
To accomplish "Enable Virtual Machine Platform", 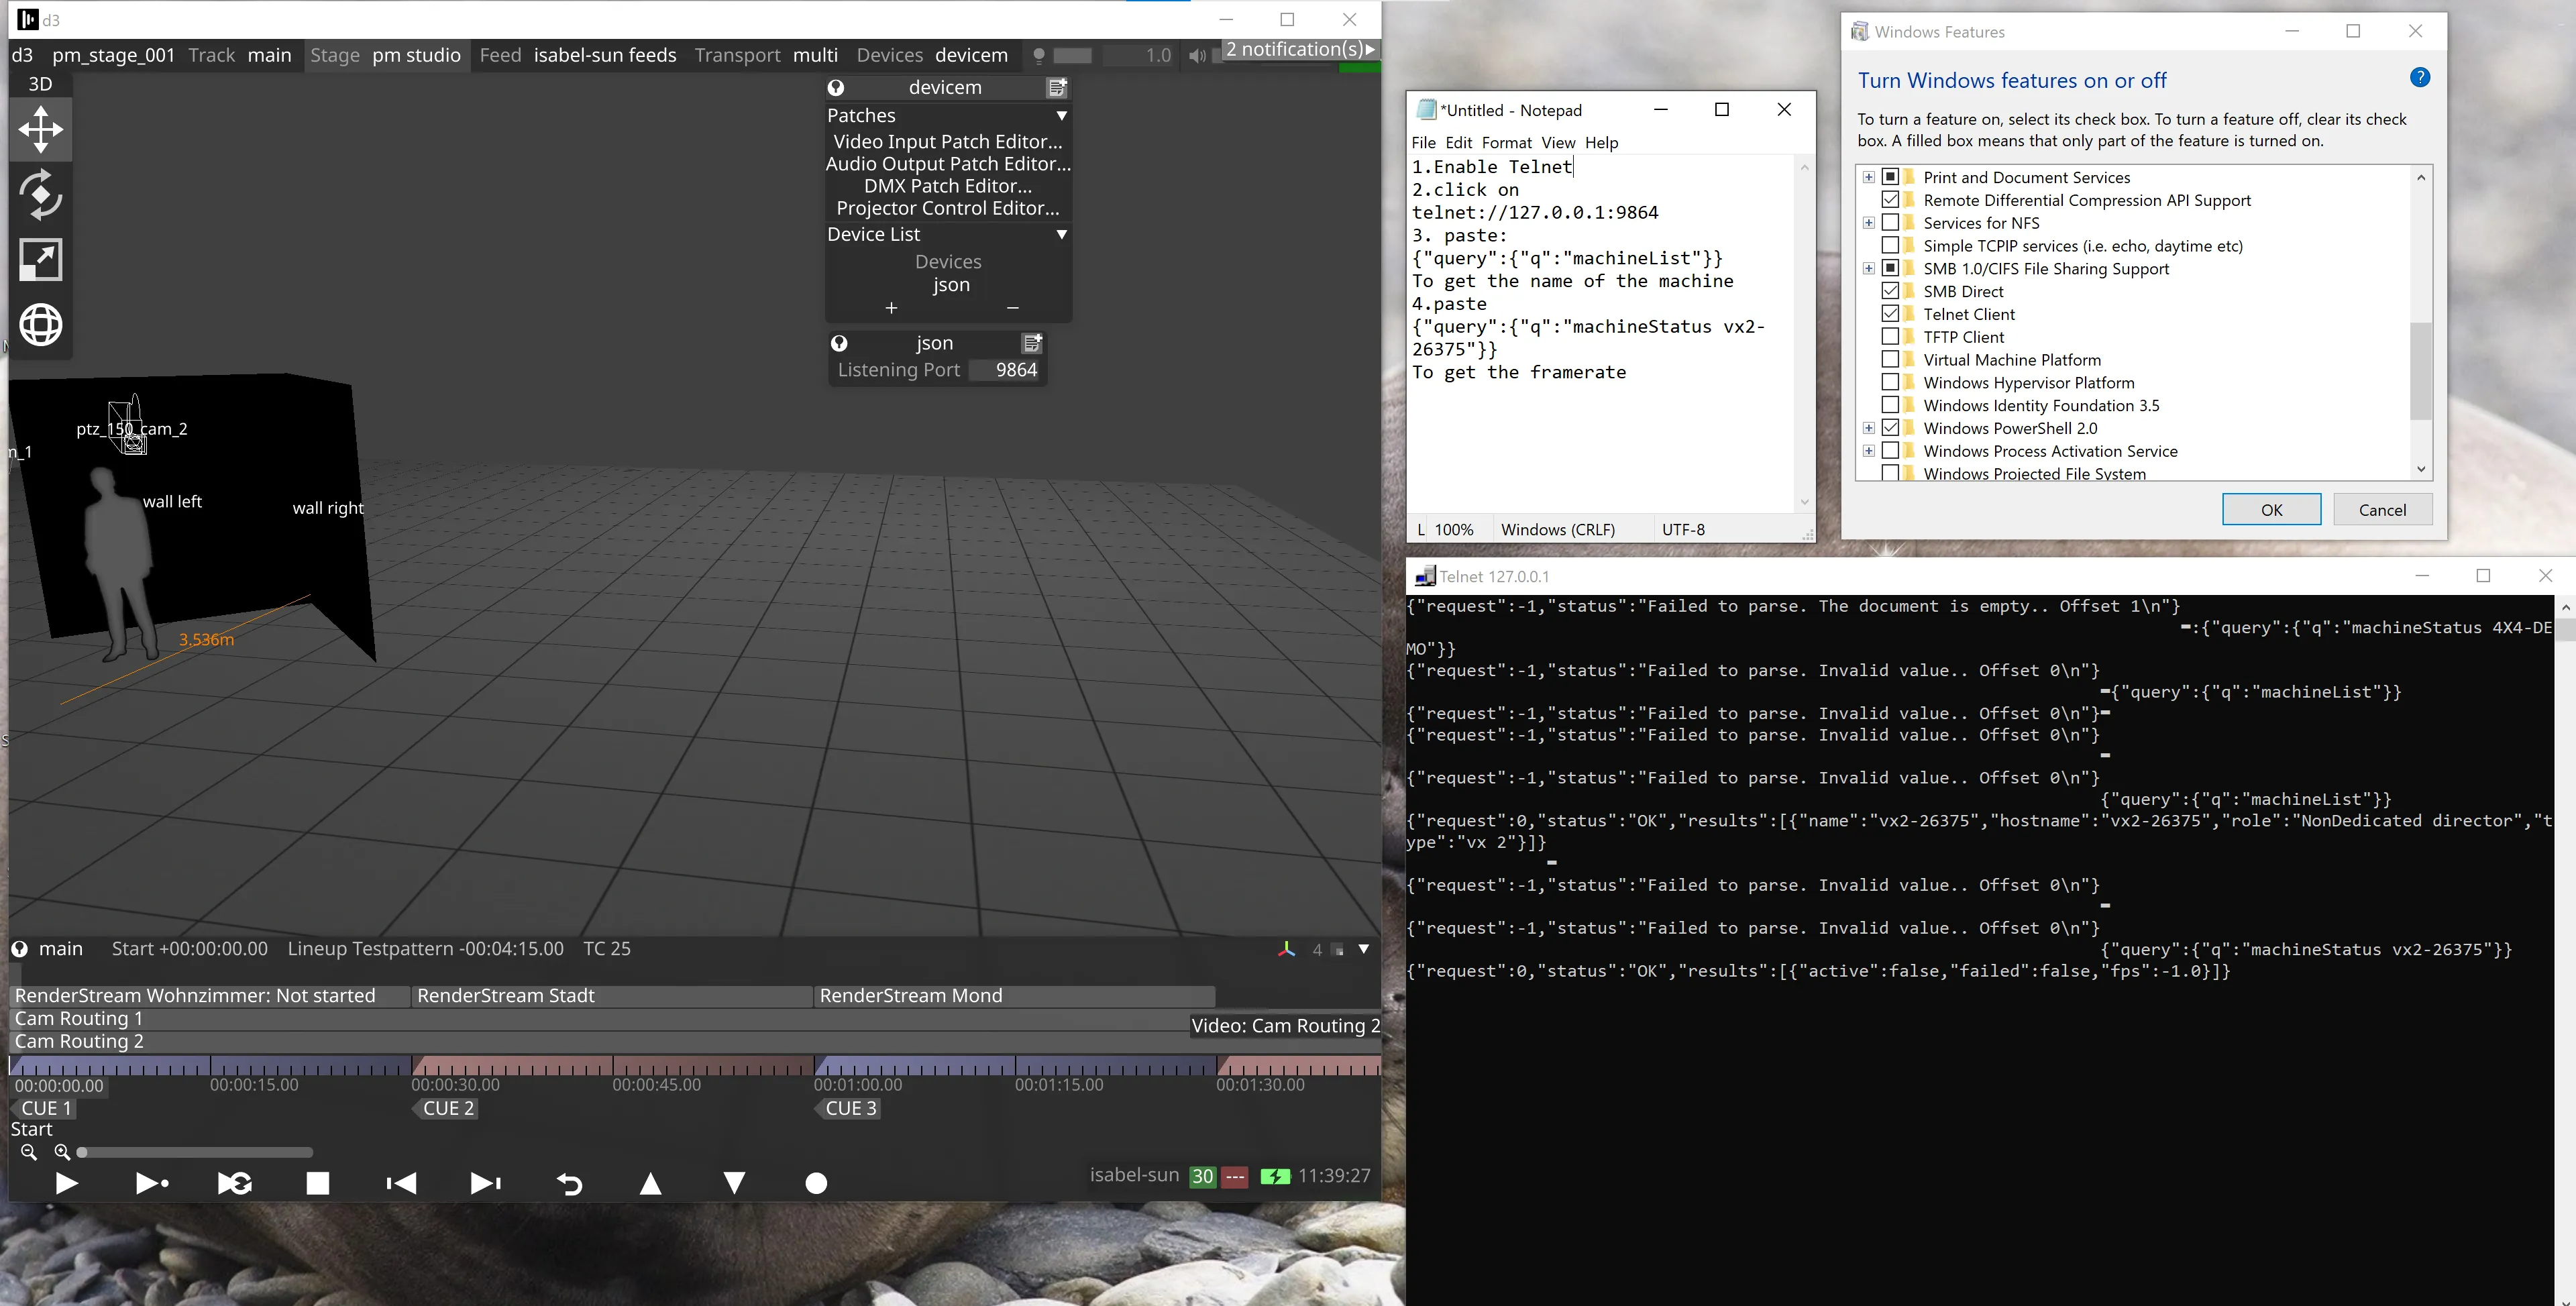I will 1892,359.
